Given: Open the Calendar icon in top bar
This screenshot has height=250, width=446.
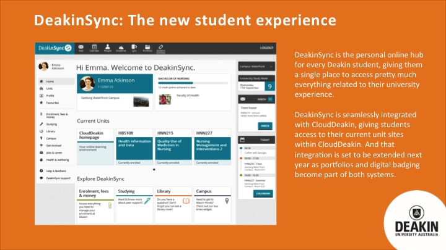Looking at the screenshot, I should click(x=94, y=47).
